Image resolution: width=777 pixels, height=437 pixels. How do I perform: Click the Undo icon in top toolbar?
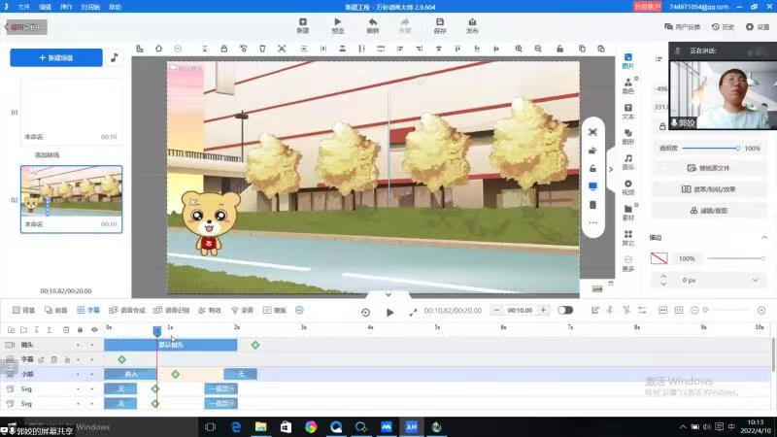(372, 24)
